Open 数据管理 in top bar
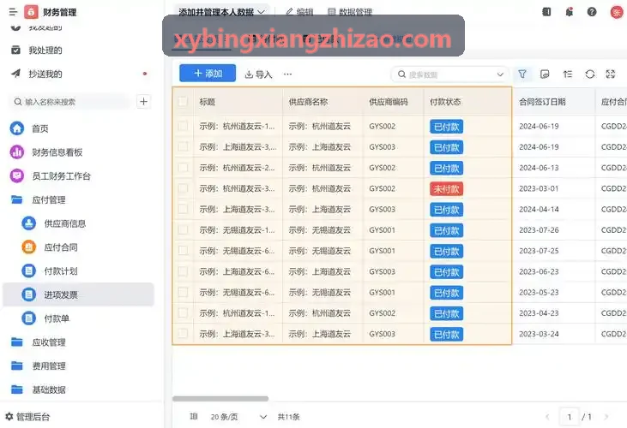The image size is (627, 428). click(x=350, y=12)
